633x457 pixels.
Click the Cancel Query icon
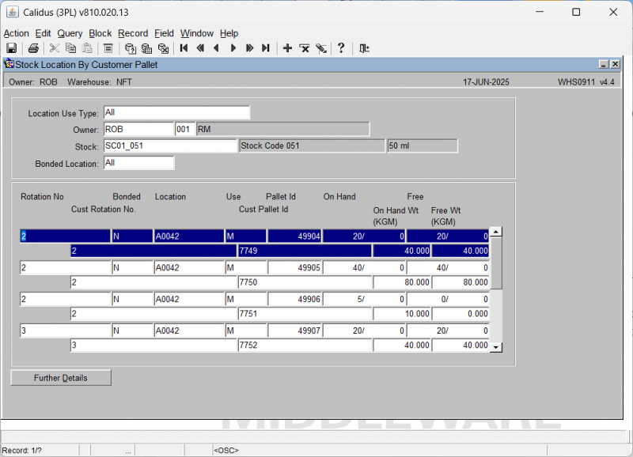tap(163, 48)
